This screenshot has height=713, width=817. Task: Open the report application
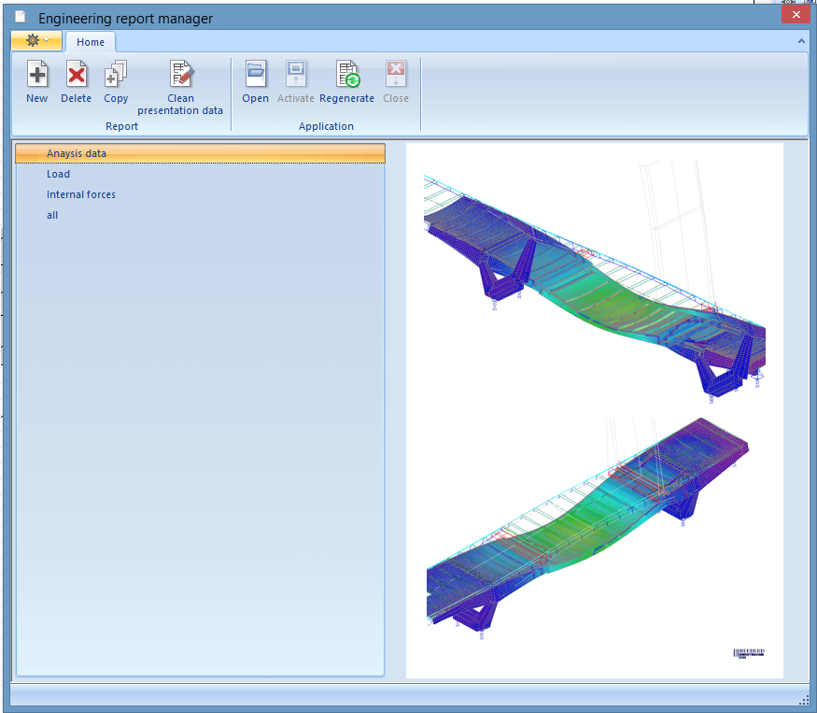255,82
